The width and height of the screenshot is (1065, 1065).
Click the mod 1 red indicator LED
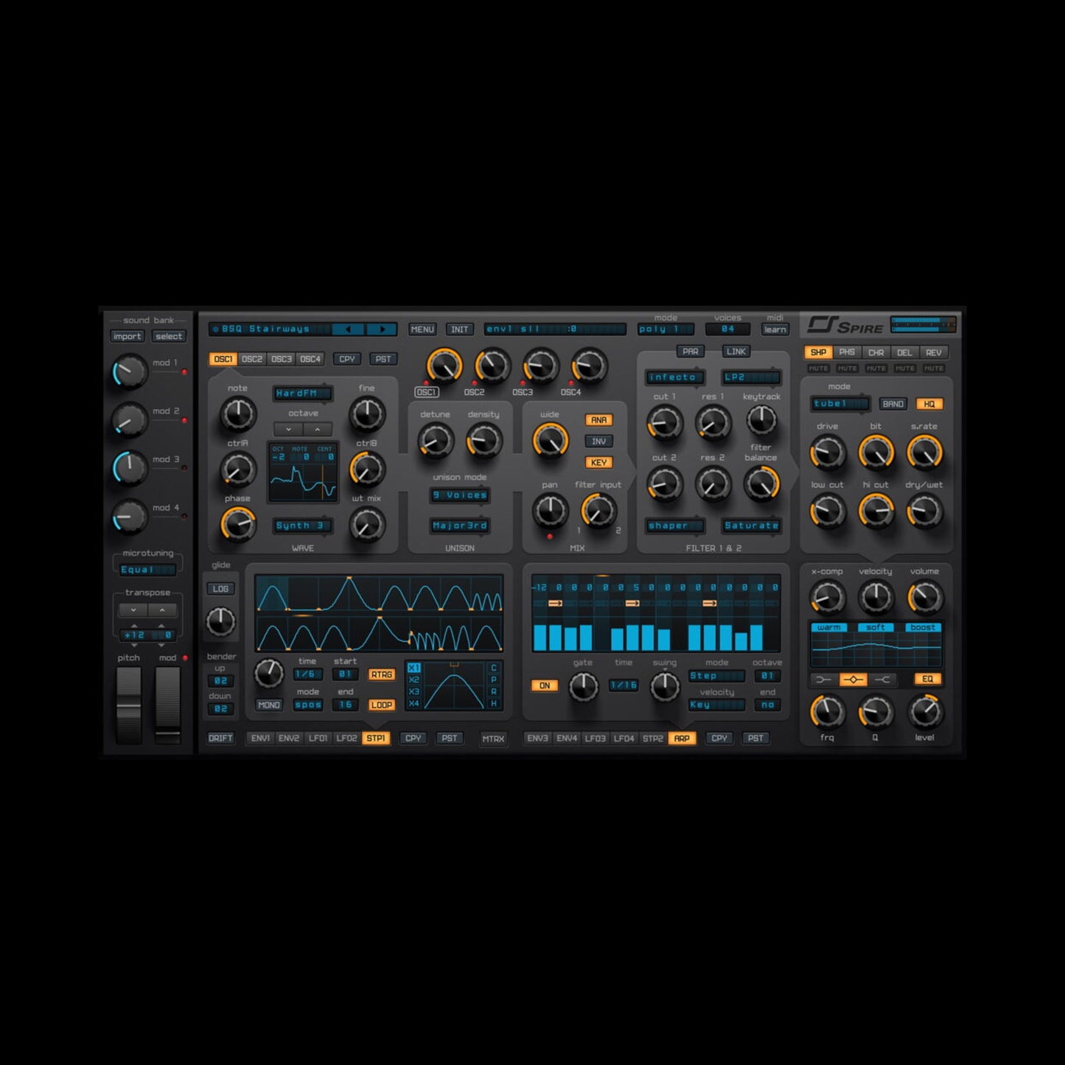pyautogui.click(x=184, y=372)
